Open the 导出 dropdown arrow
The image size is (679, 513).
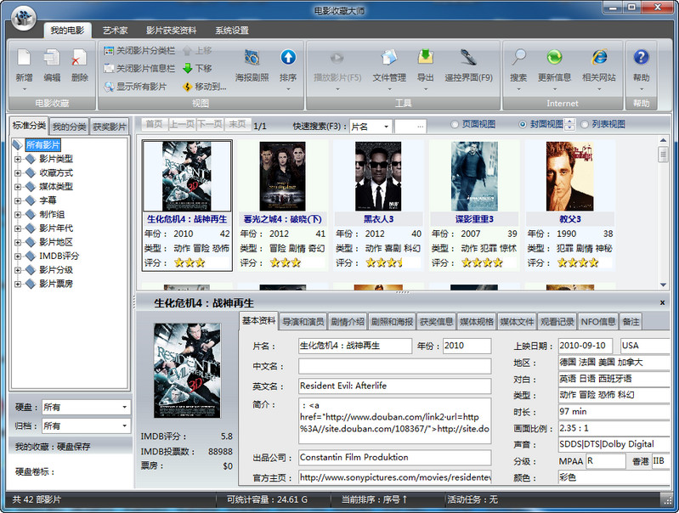pyautogui.click(x=425, y=89)
